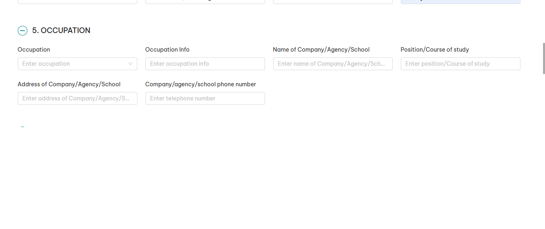Viewport: 545px width, 229px height.
Task: Click the cut-off field above Occupation Info
Action: [205, 2]
